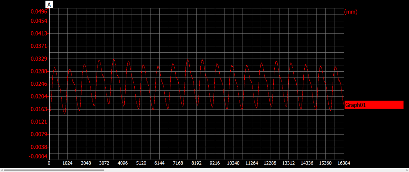This screenshot has height=172, width=409.
Task: Click Y-axis value 0.0413
Action: (39, 33)
